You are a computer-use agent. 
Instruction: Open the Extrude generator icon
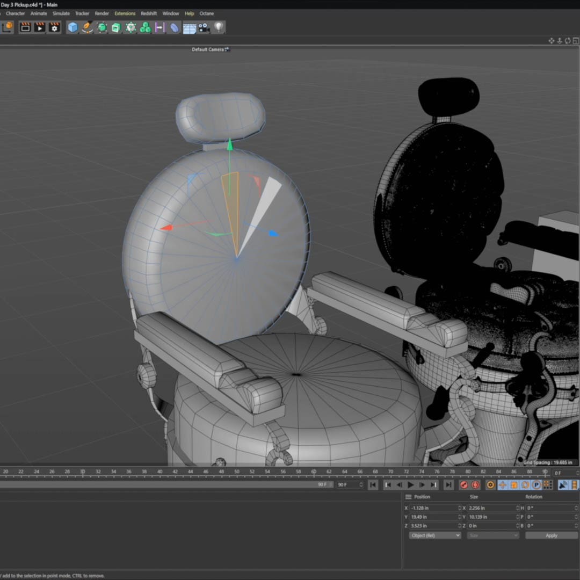(117, 27)
